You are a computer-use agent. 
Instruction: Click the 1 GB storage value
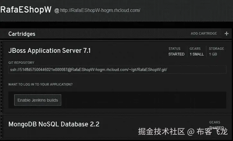click(213, 54)
